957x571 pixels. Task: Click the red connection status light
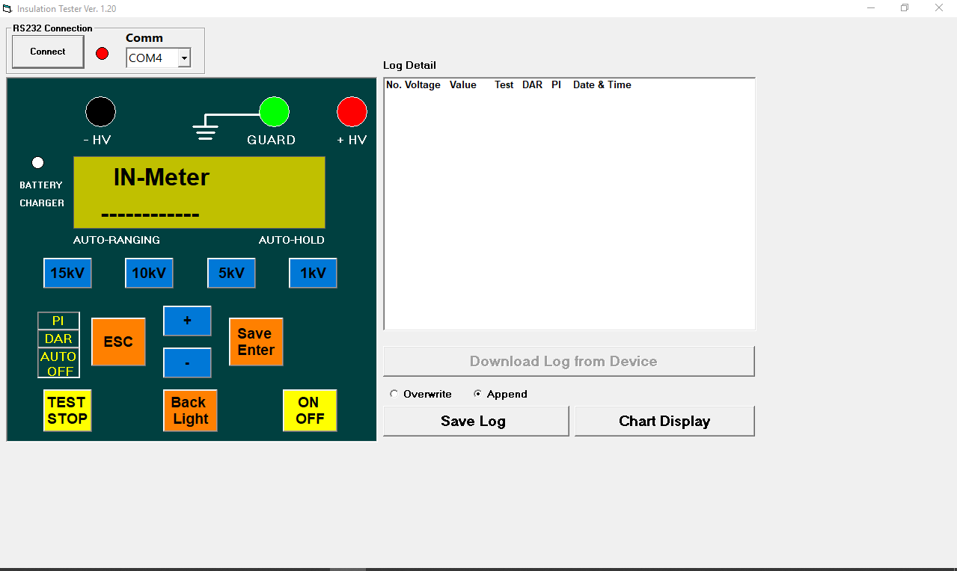pos(103,53)
